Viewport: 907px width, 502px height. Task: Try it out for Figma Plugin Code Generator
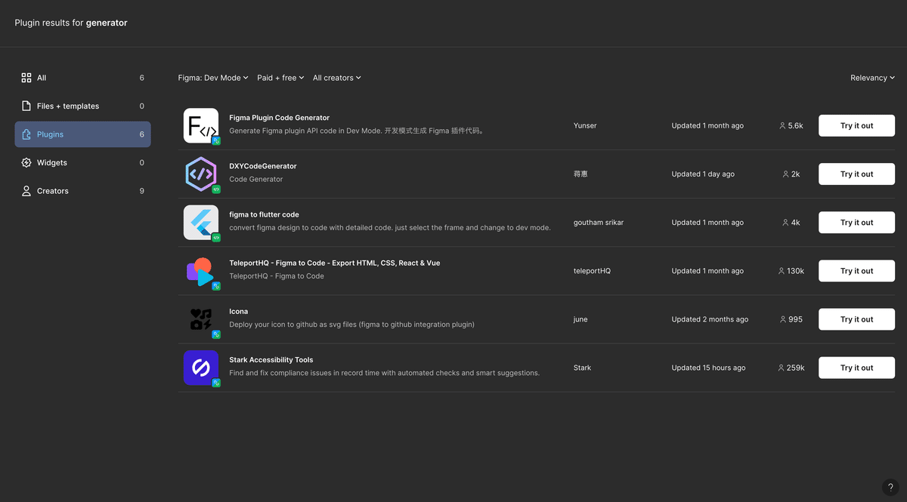pos(856,126)
